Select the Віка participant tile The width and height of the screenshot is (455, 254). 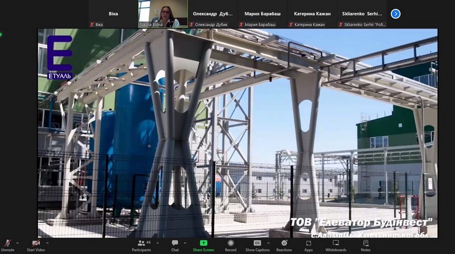click(113, 14)
